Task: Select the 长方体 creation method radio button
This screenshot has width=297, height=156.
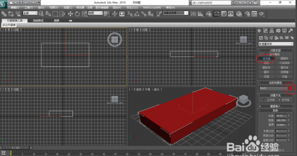Action: (x=279, y=100)
